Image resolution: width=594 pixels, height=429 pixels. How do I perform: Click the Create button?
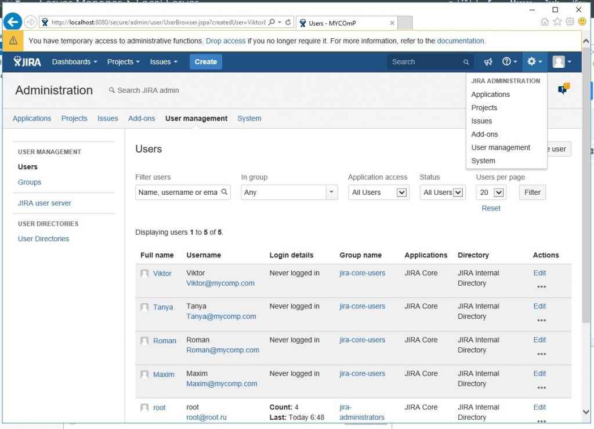click(x=206, y=61)
